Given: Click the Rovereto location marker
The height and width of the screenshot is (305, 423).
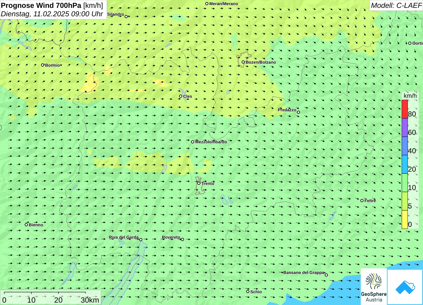Looking at the screenshot, I should point(182,240).
